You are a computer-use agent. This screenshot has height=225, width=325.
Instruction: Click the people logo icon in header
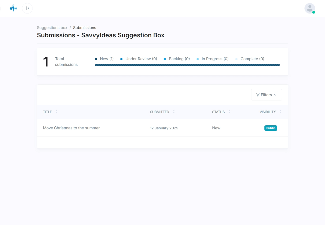(13, 8)
